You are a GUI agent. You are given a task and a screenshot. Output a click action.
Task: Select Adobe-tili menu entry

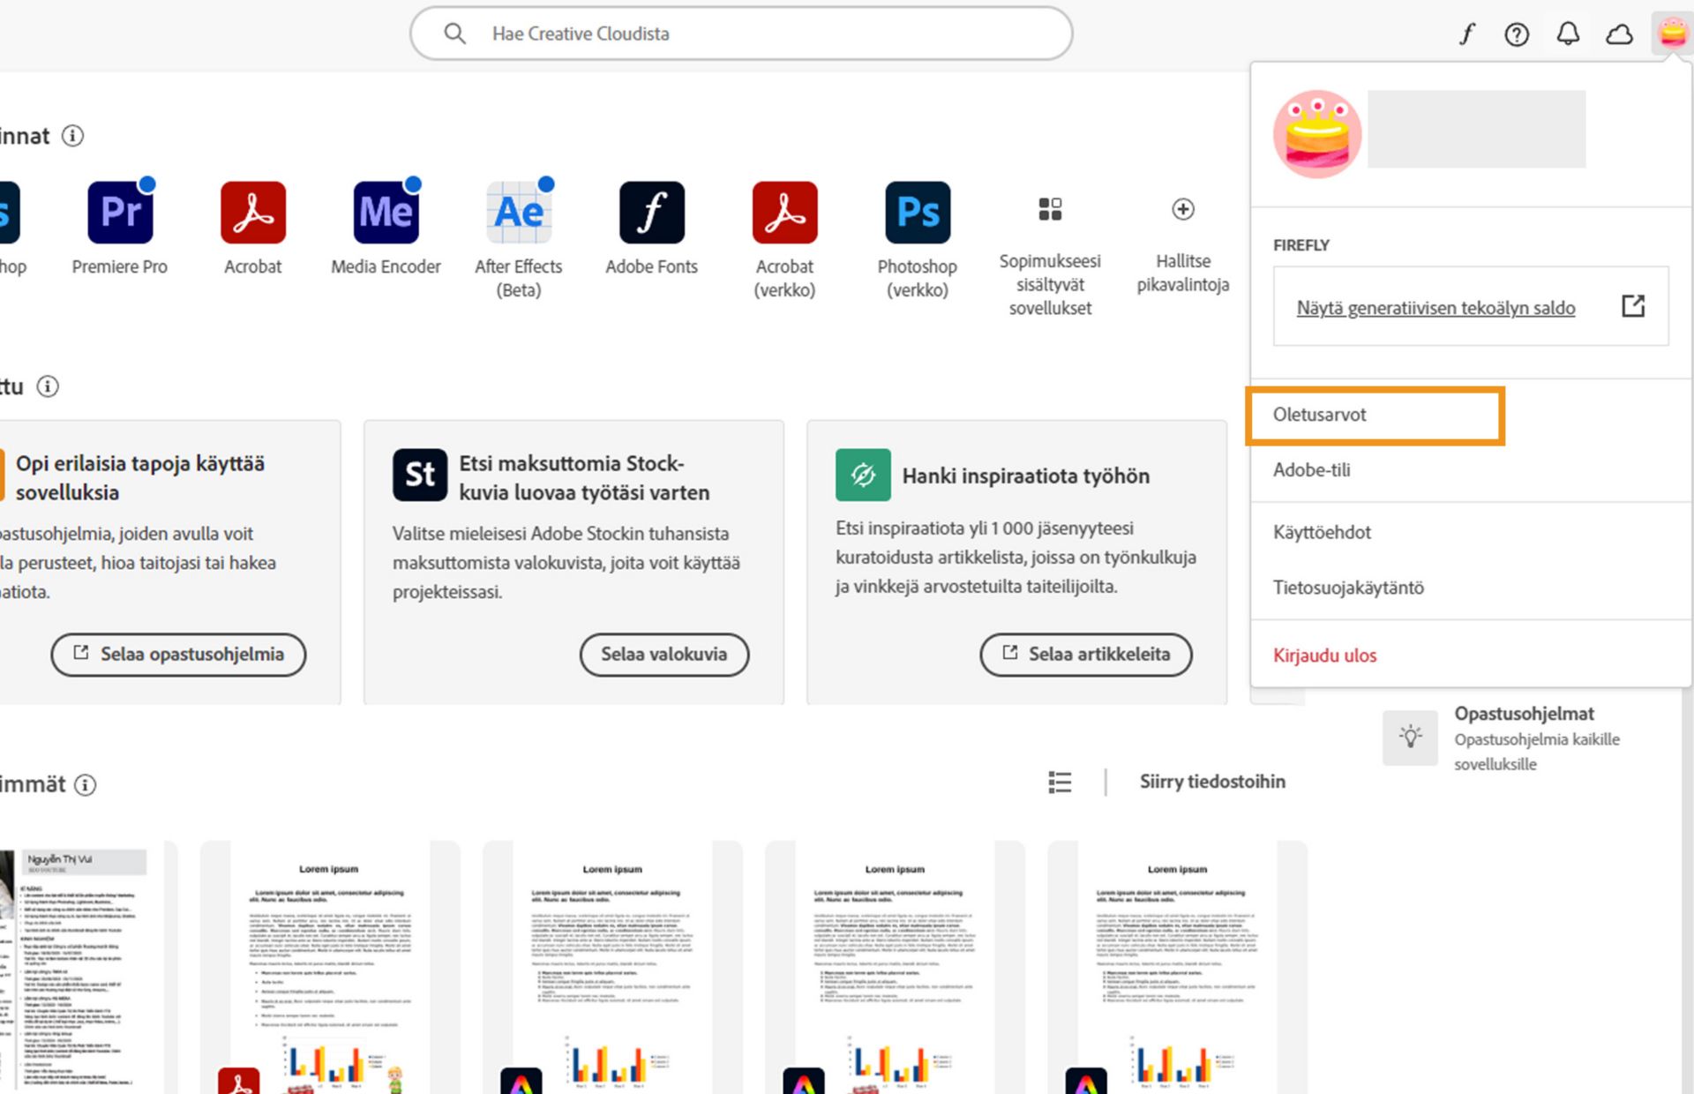point(1312,470)
